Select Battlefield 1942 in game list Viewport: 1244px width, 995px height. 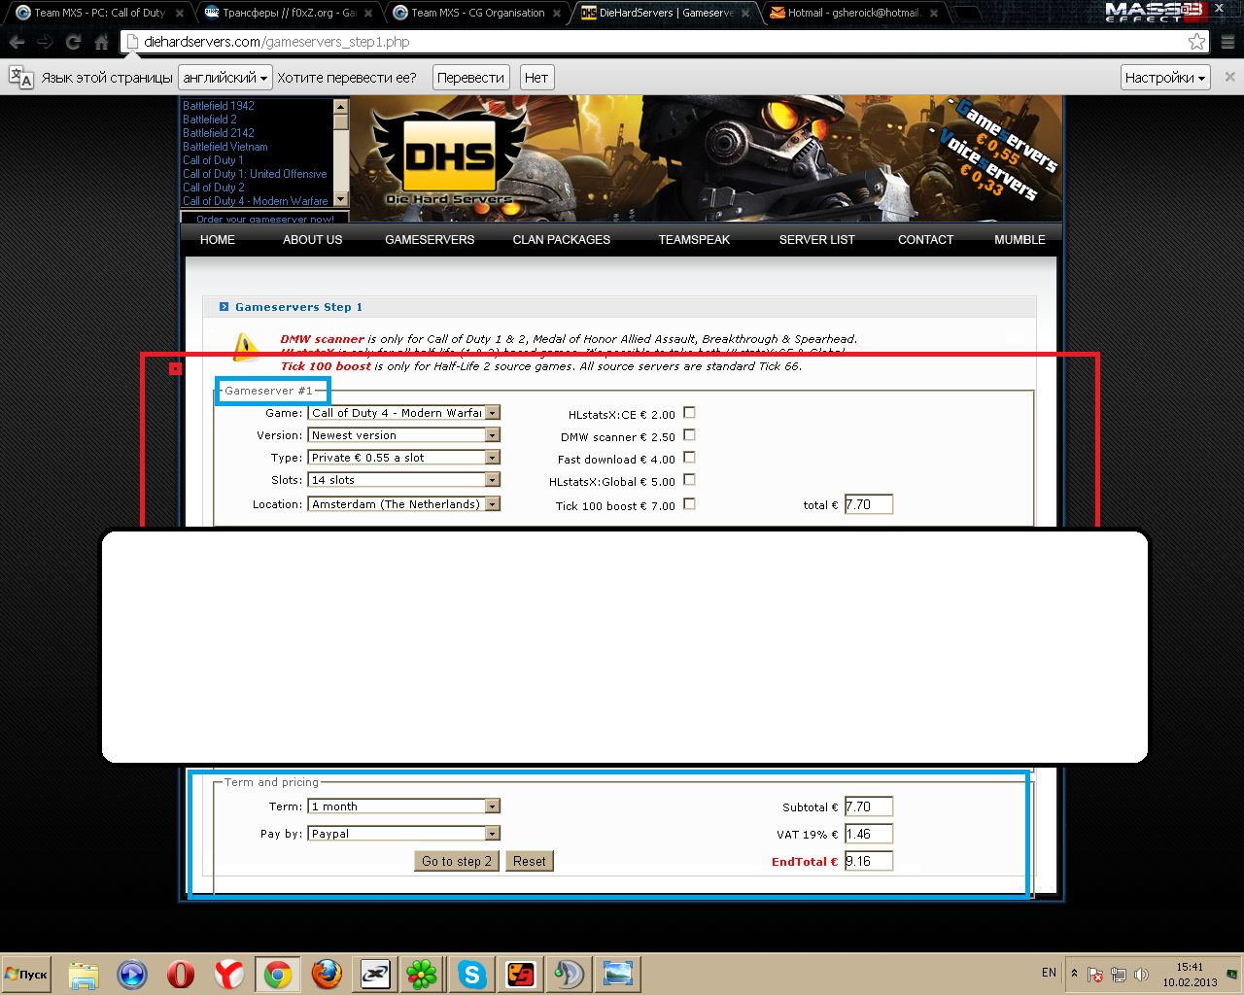(219, 106)
